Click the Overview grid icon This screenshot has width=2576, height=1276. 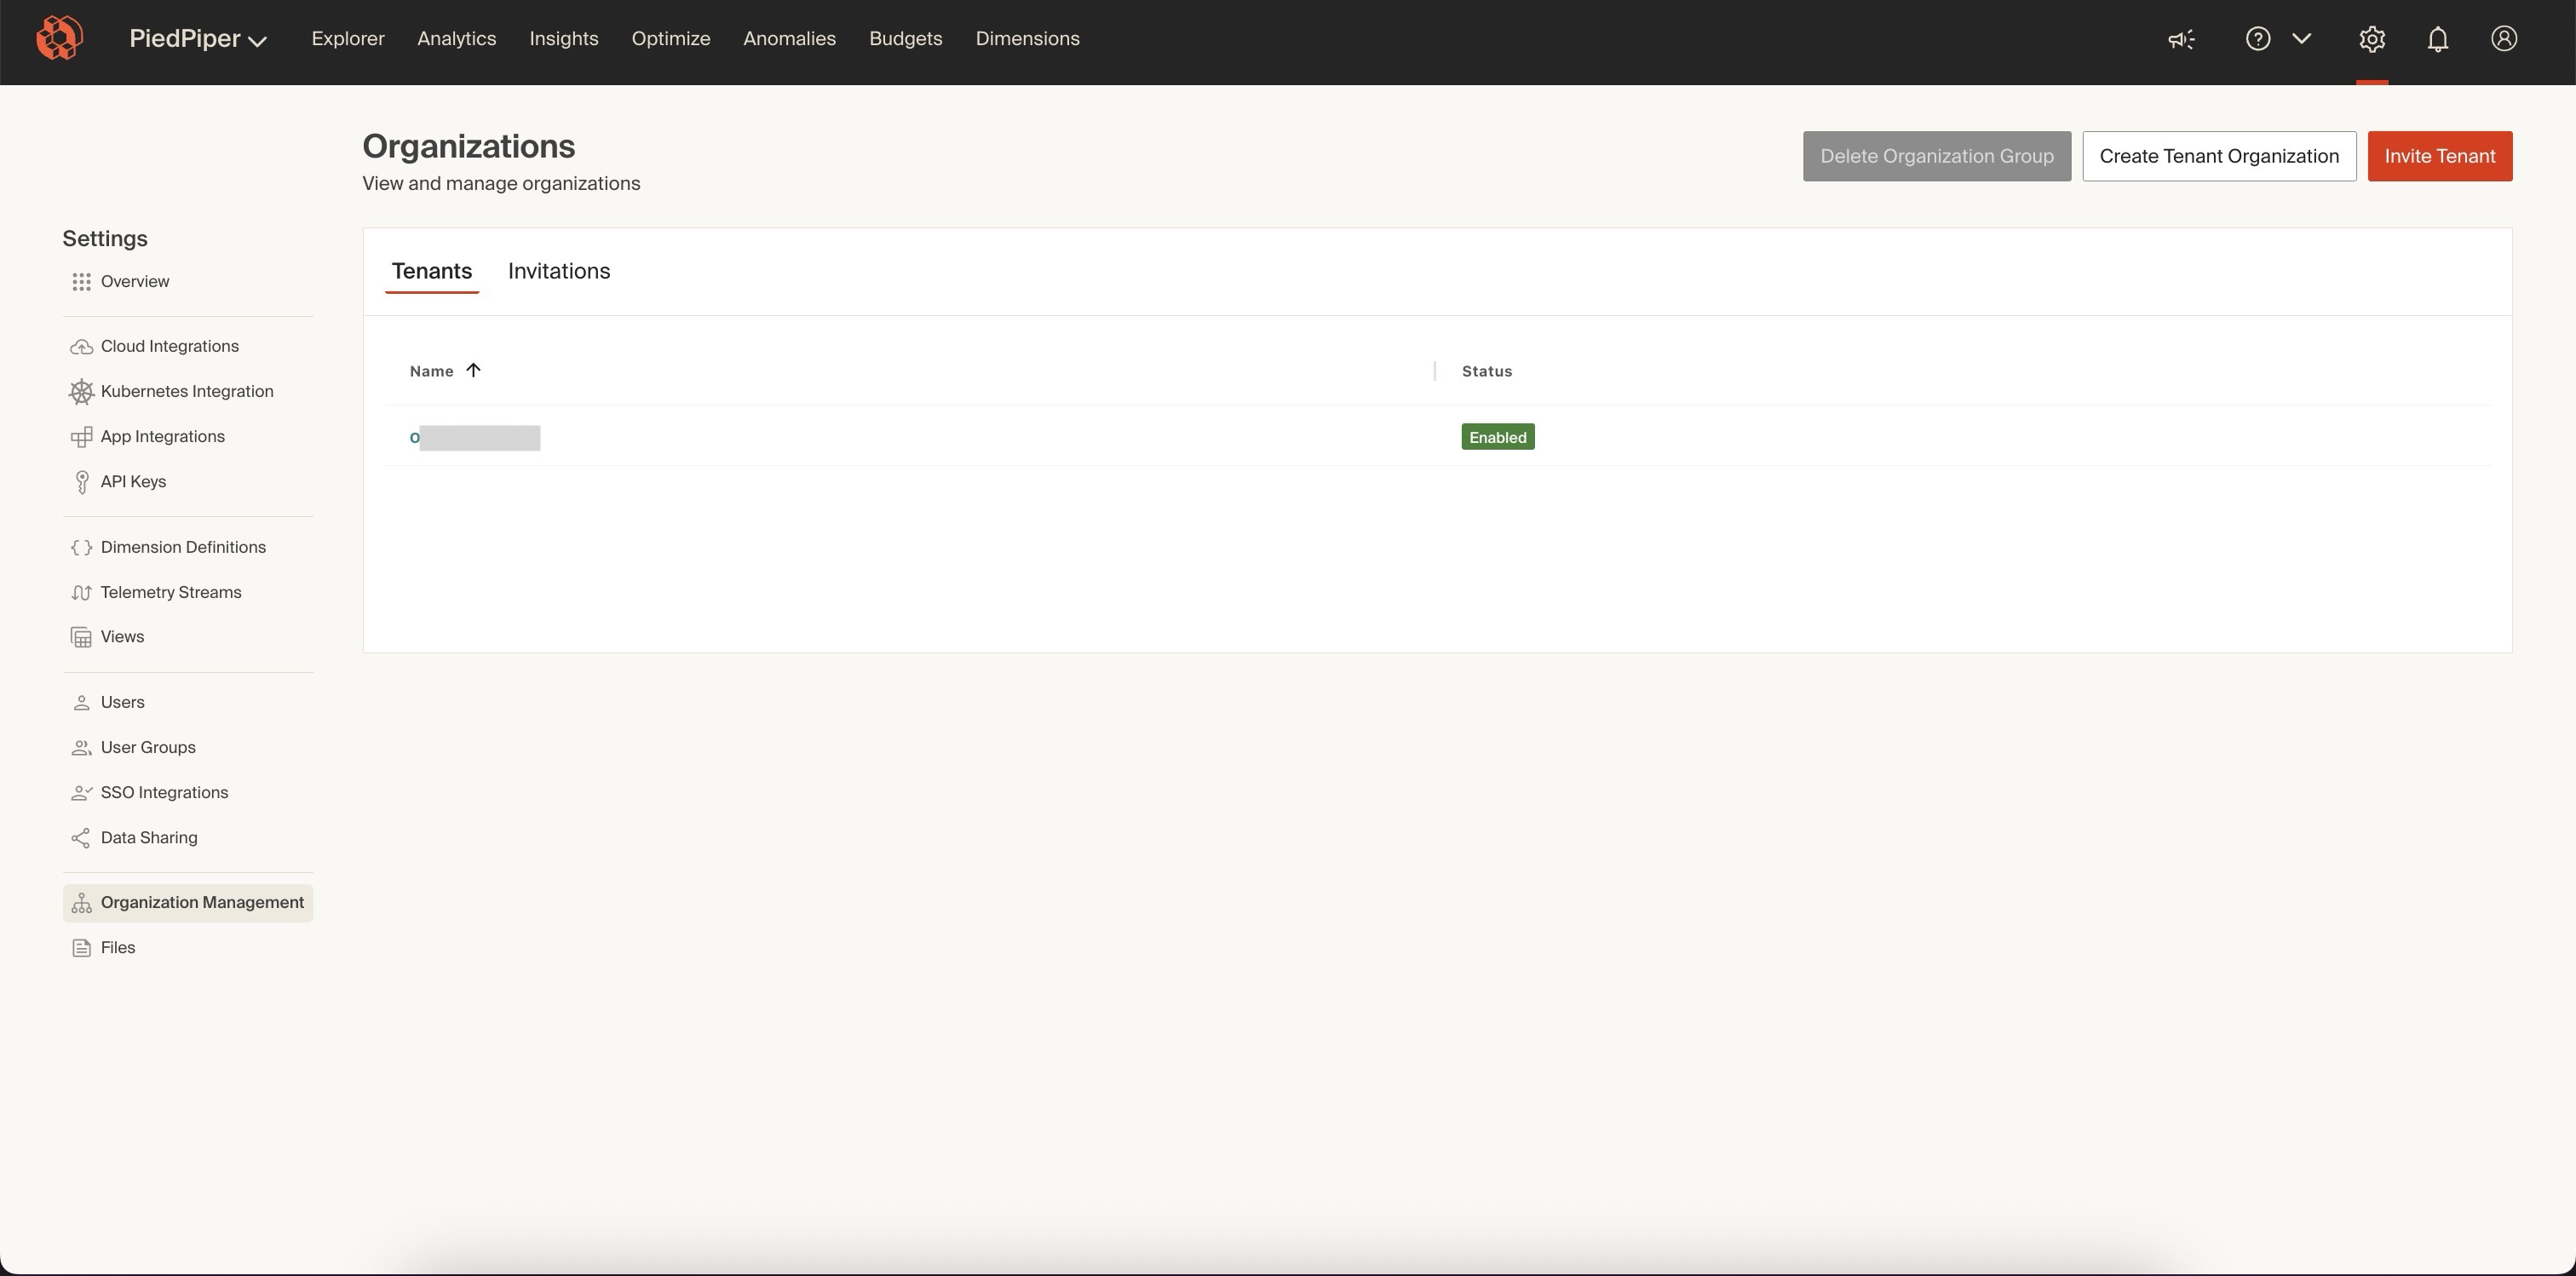pos(82,282)
